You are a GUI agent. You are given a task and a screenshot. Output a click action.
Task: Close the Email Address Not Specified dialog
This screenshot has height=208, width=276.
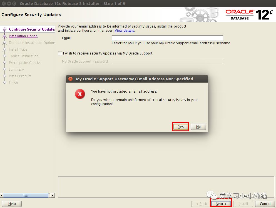point(70,79)
